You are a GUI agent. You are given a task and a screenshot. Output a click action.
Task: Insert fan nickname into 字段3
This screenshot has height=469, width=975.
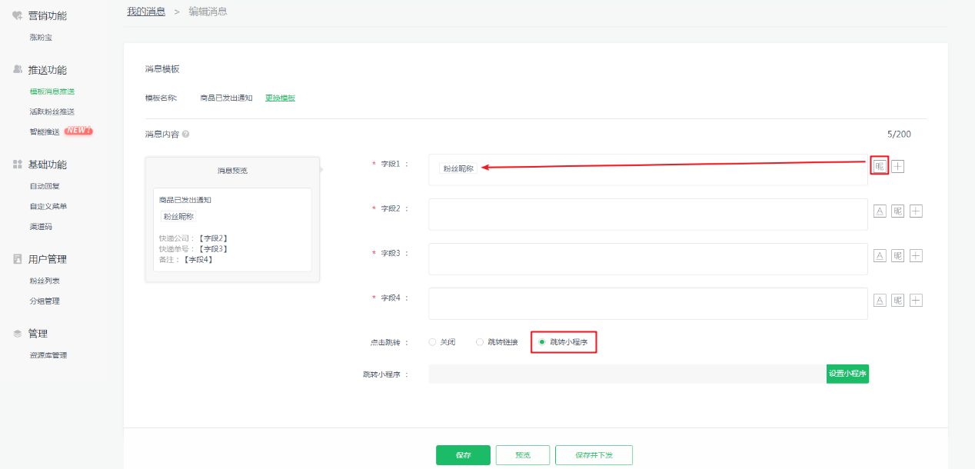tap(897, 256)
